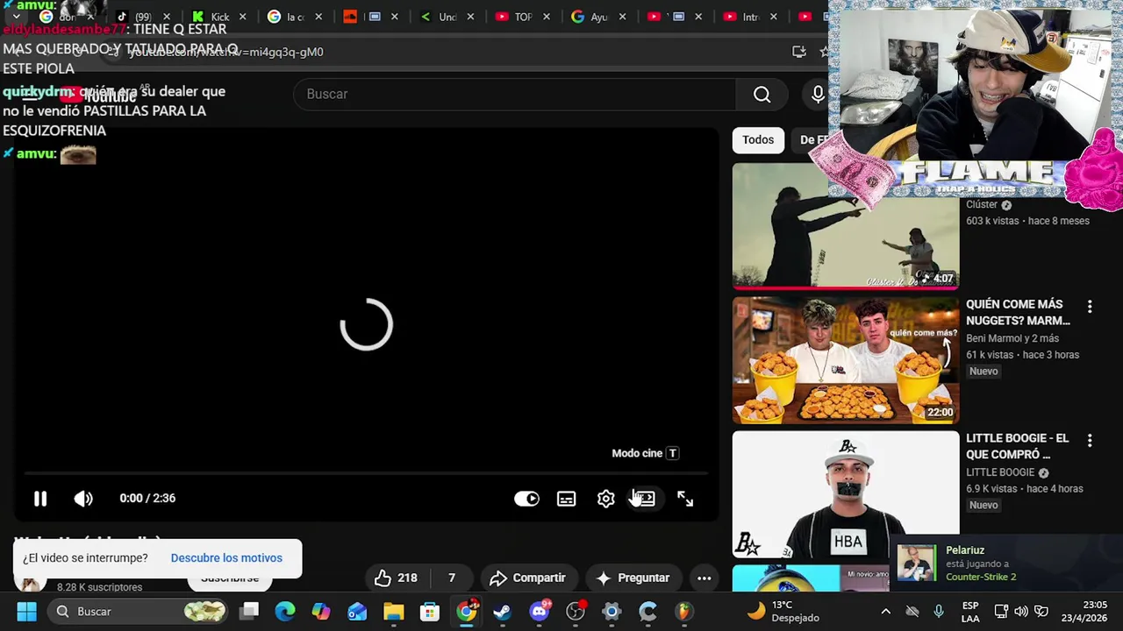This screenshot has width=1123, height=631.
Task: Open options for QUIÉN COME MÁS NUGGETS video
Action: [1090, 307]
